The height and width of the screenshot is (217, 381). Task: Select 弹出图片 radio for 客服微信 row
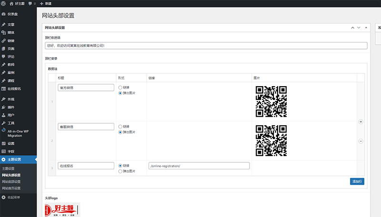point(120,132)
